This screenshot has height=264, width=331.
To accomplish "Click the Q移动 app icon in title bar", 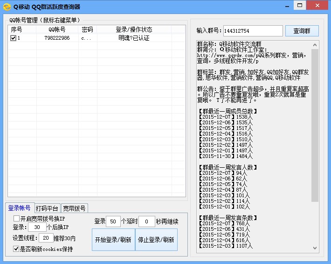I will 7,7.
